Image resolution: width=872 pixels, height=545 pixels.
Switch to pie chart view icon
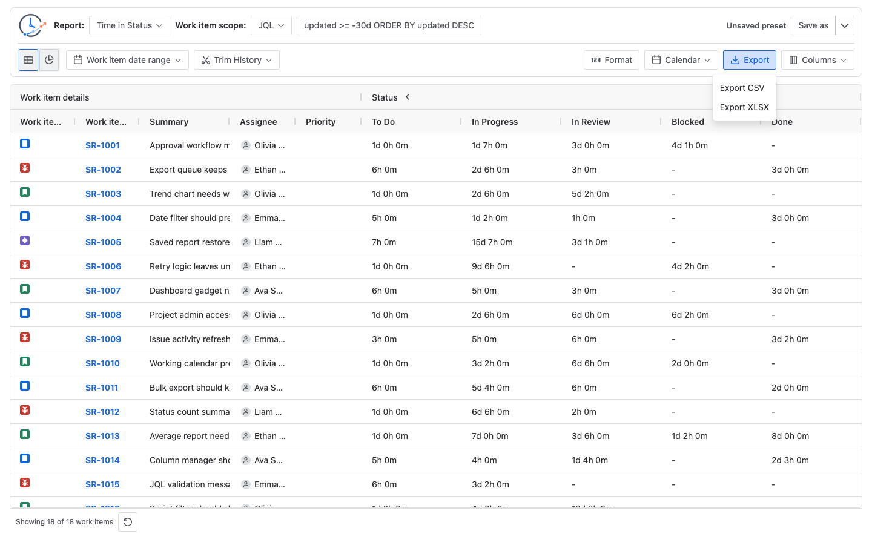tap(49, 60)
